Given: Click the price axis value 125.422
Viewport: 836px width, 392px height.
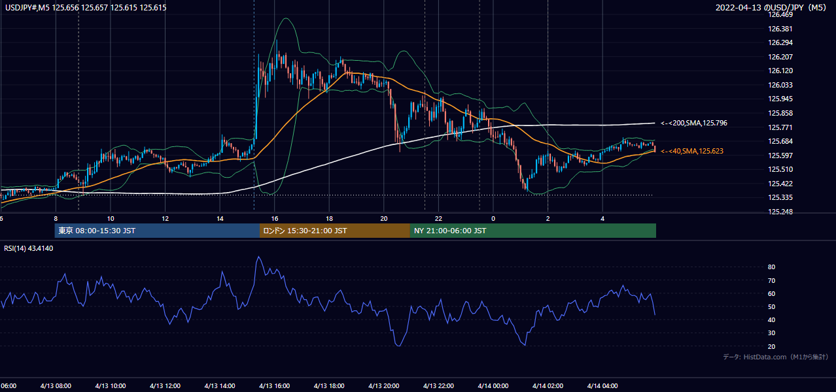Looking at the screenshot, I should pyautogui.click(x=780, y=184).
